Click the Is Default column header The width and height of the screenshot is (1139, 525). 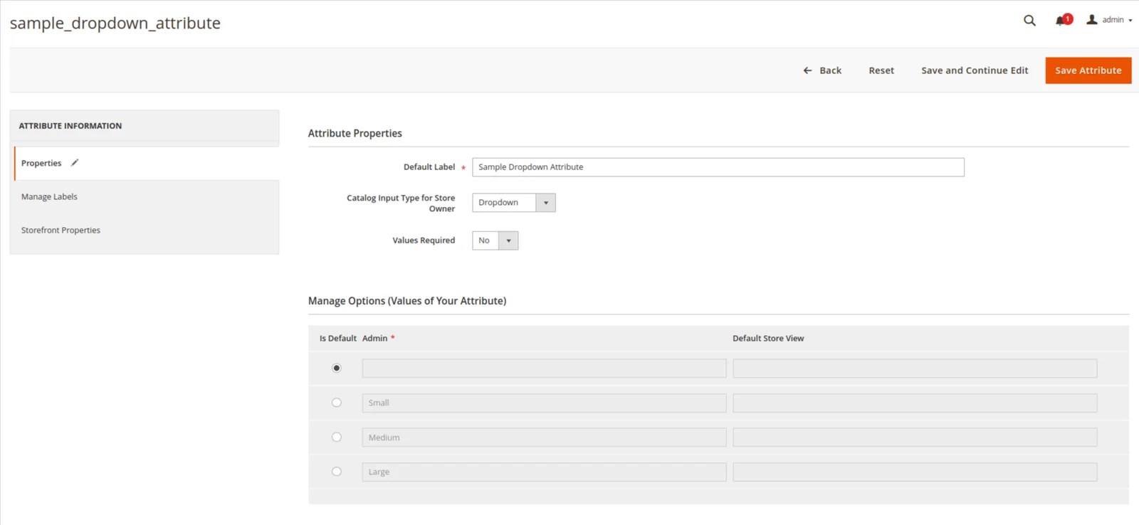click(337, 339)
